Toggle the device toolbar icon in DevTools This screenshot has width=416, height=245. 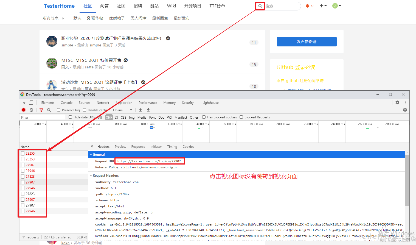(x=31, y=102)
